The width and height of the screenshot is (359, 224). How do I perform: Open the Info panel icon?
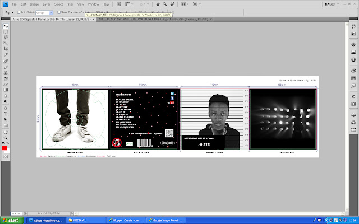pyautogui.click(x=353, y=60)
